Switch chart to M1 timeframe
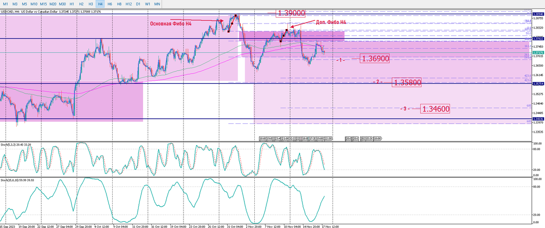Viewport: 545px width, 228px height. point(5,4)
